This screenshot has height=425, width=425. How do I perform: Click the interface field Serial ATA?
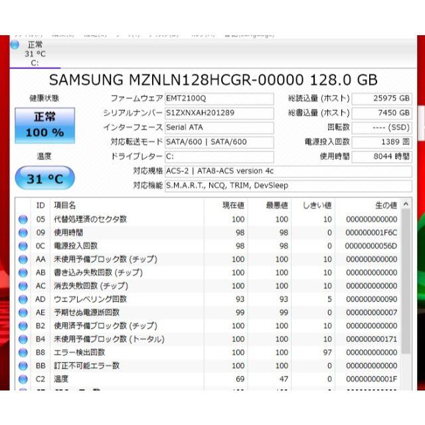(219, 127)
